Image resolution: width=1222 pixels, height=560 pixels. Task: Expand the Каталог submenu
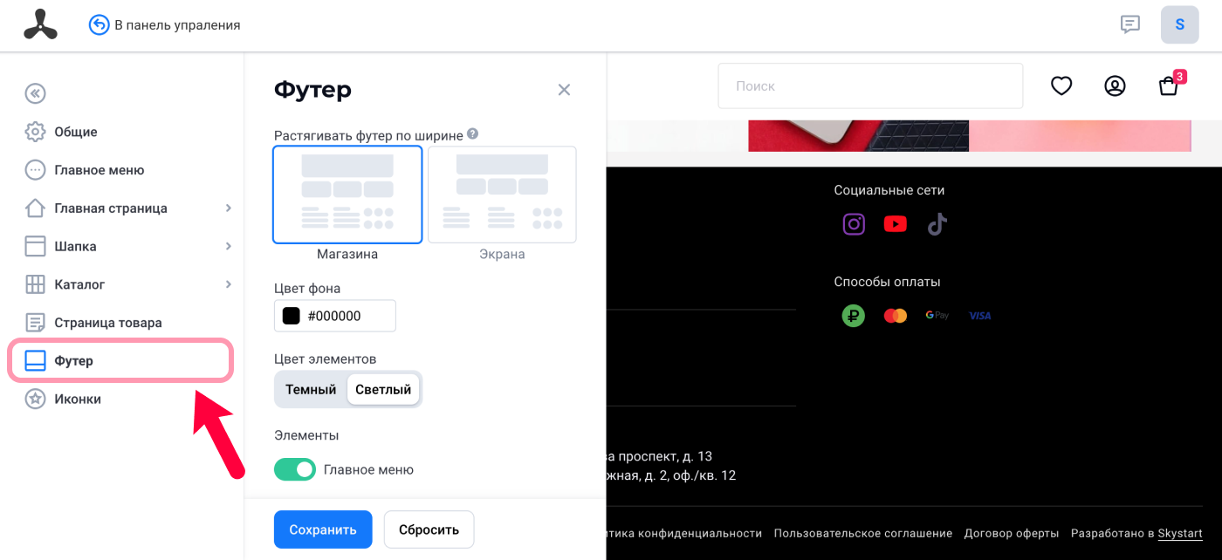(x=228, y=284)
